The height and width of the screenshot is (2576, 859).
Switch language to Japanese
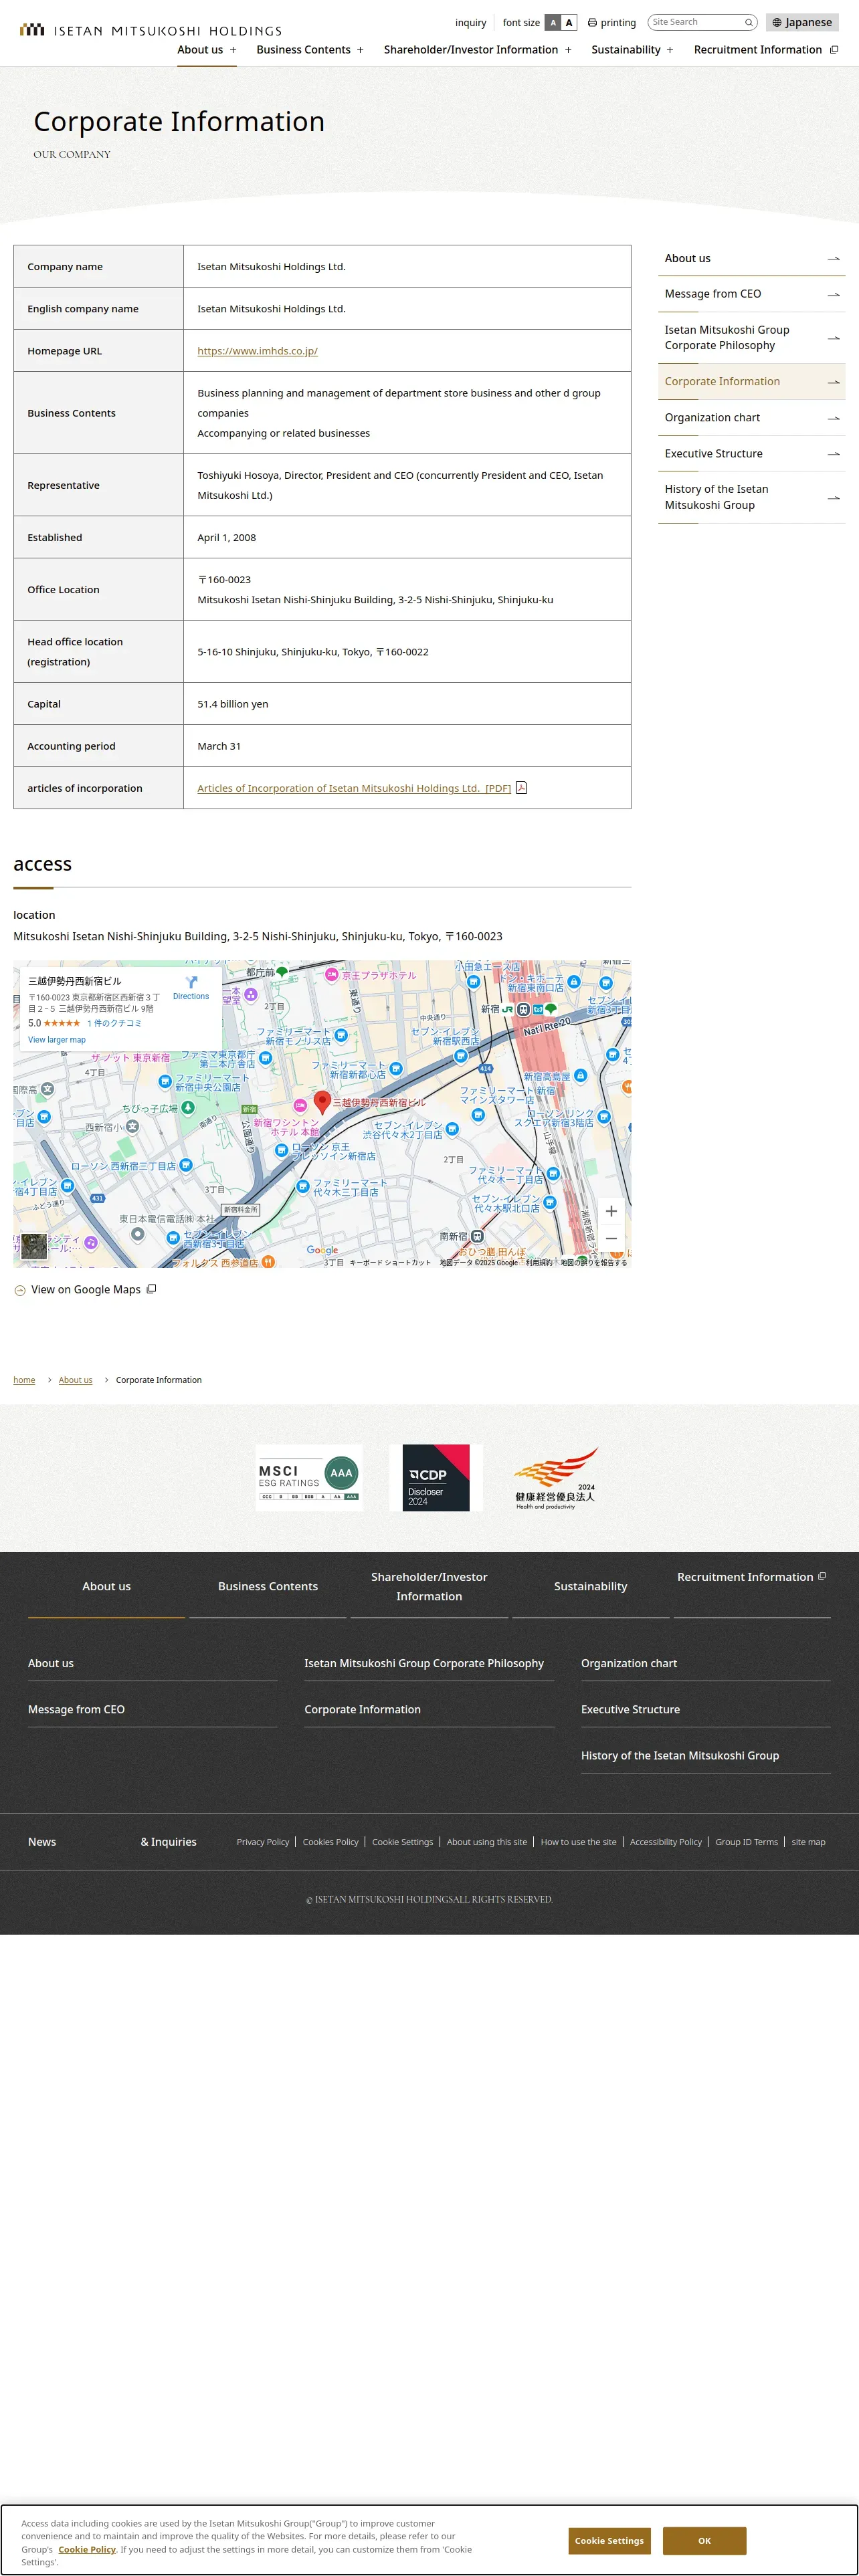802,22
